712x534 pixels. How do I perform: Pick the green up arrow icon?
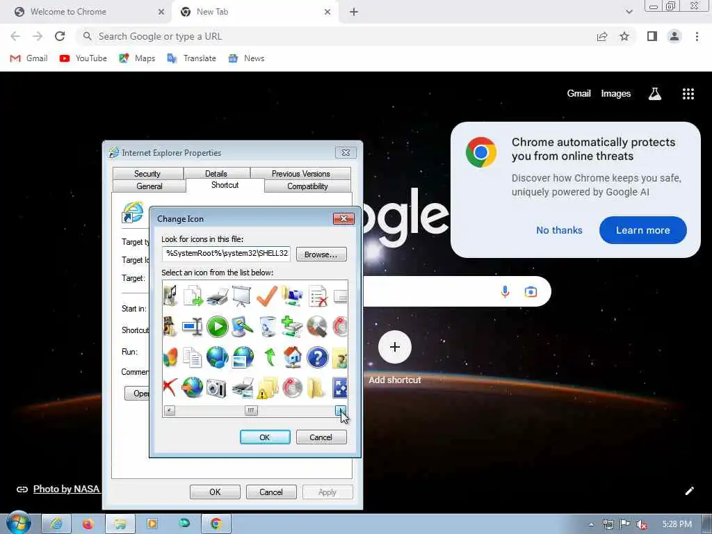pyautogui.click(x=270, y=357)
